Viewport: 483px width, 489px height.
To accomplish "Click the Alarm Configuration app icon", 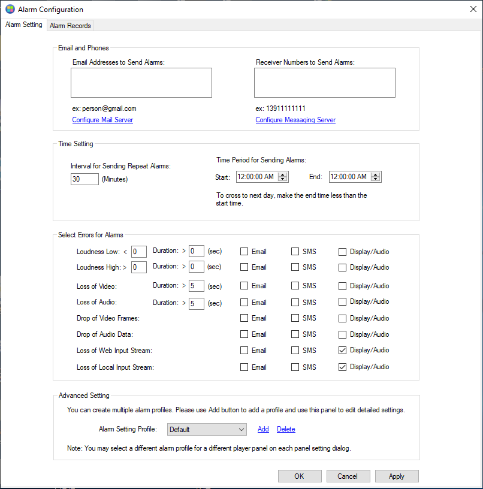I will pyautogui.click(x=10, y=10).
